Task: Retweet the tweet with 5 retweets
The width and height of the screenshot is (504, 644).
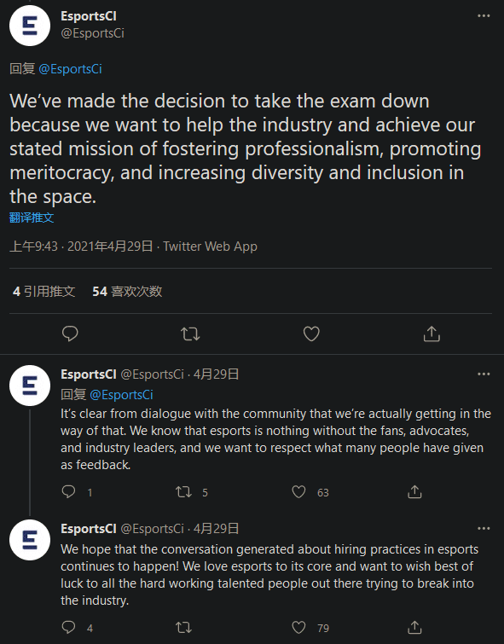Action: click(183, 491)
